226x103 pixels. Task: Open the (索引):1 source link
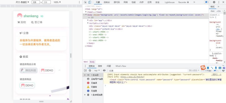pos(216,75)
